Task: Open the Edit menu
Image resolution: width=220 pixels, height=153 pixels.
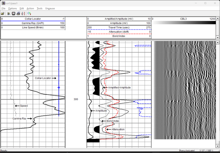Action: click(x=22, y=8)
